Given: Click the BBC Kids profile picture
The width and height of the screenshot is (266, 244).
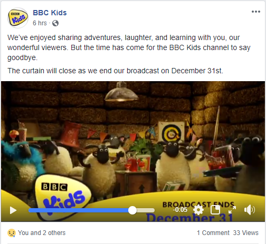Looking at the screenshot, I should coord(18,18).
